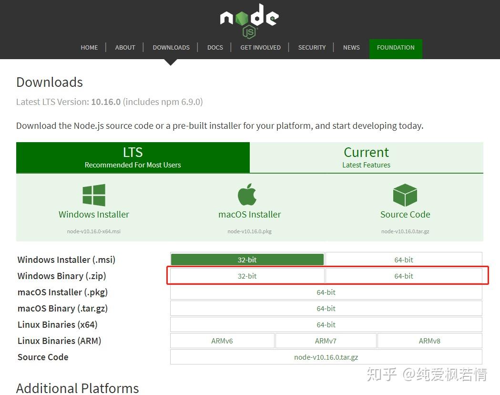Viewport: 500px width, 395px height.
Task: Click the Linux Binaries (ARM) row label
Action: pyautogui.click(x=59, y=341)
